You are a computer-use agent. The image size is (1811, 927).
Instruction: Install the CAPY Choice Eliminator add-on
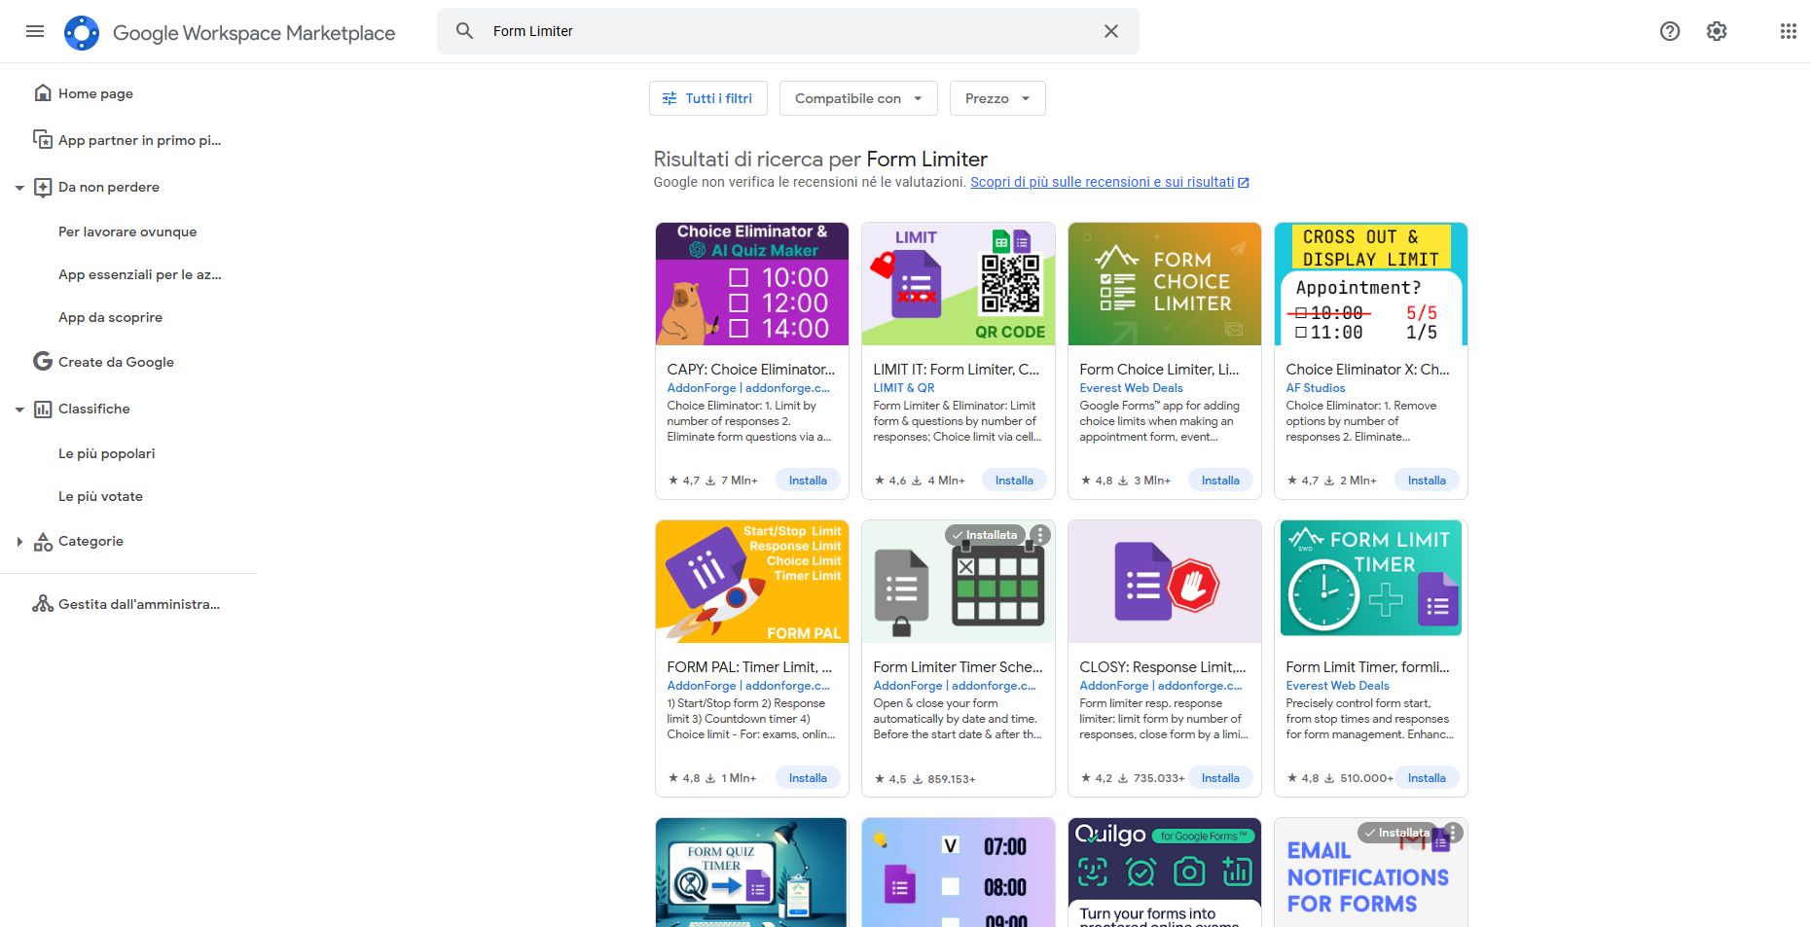[x=808, y=480]
